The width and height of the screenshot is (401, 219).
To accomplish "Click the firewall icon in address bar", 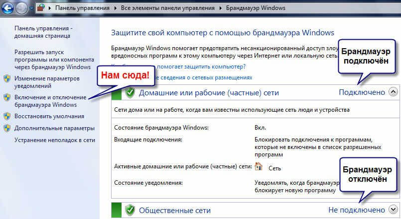I will [41, 8].
